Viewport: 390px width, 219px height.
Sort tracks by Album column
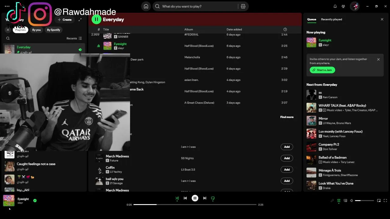[189, 30]
